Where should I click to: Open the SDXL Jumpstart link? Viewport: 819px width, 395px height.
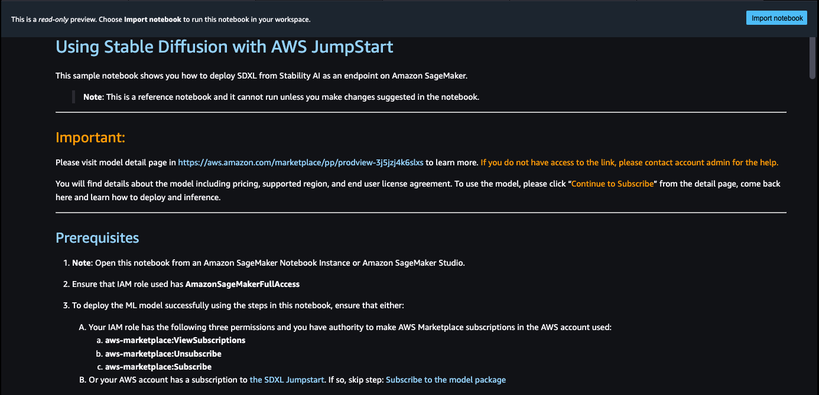(x=287, y=380)
